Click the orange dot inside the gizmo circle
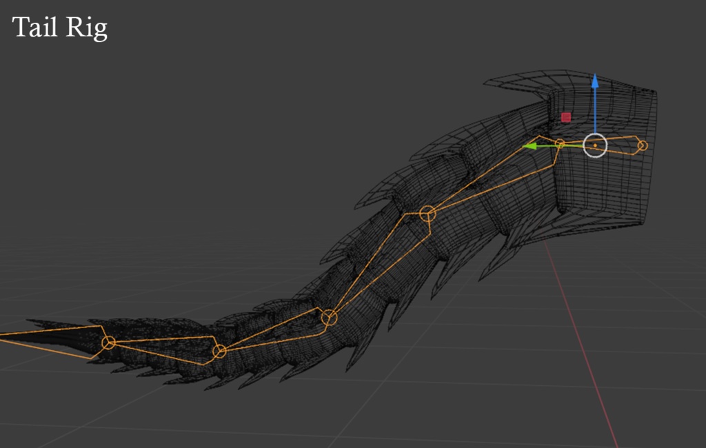This screenshot has height=448, width=706. click(594, 145)
